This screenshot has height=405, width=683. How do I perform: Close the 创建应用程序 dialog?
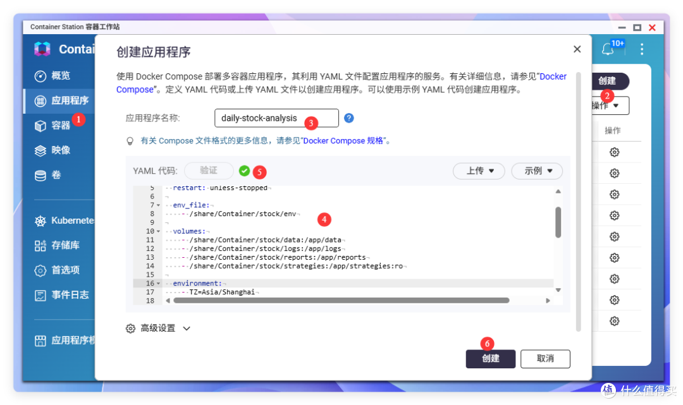click(577, 49)
